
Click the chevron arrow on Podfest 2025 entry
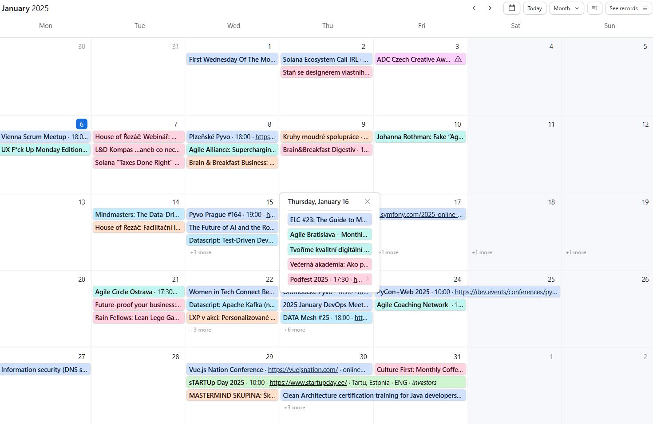click(367, 279)
